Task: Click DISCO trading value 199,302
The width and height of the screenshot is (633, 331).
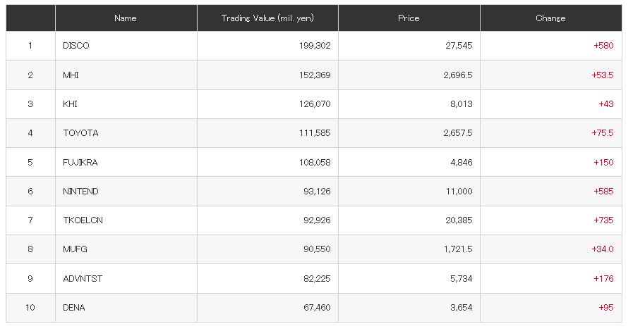Action: (x=315, y=46)
